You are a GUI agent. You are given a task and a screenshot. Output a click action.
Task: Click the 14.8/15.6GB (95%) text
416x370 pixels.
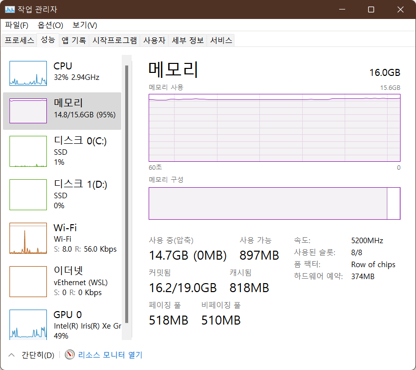point(85,115)
